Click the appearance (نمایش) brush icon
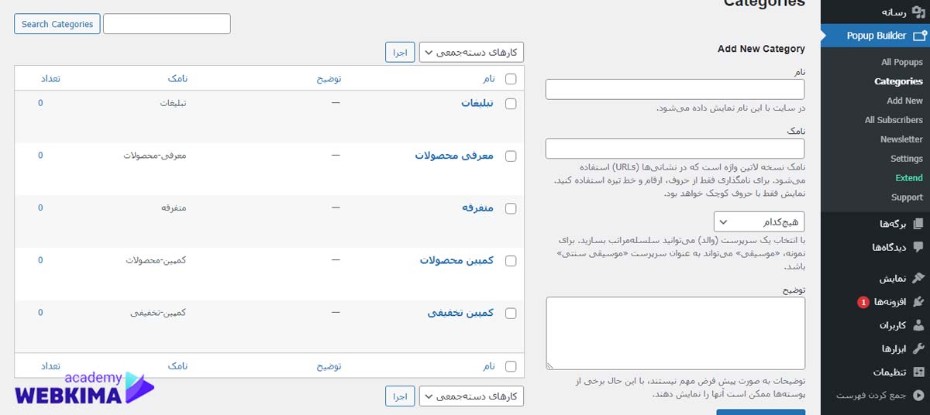Image resolution: width=930 pixels, height=415 pixels. pyautogui.click(x=919, y=278)
